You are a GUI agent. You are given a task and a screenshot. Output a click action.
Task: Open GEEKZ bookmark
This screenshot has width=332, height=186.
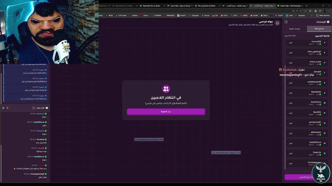click(244, 16)
